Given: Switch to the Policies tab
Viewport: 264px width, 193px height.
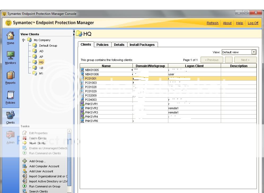Looking at the screenshot, I should click(102, 45).
